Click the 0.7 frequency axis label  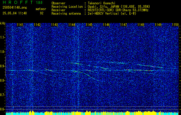point(2,95)
